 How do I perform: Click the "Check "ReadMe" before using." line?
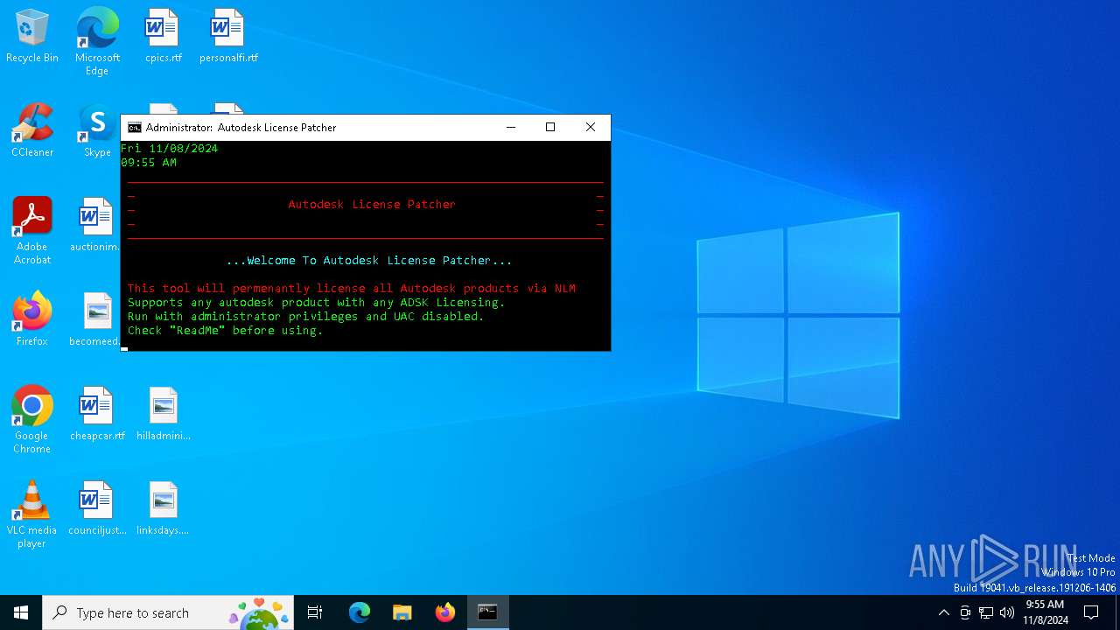point(226,330)
